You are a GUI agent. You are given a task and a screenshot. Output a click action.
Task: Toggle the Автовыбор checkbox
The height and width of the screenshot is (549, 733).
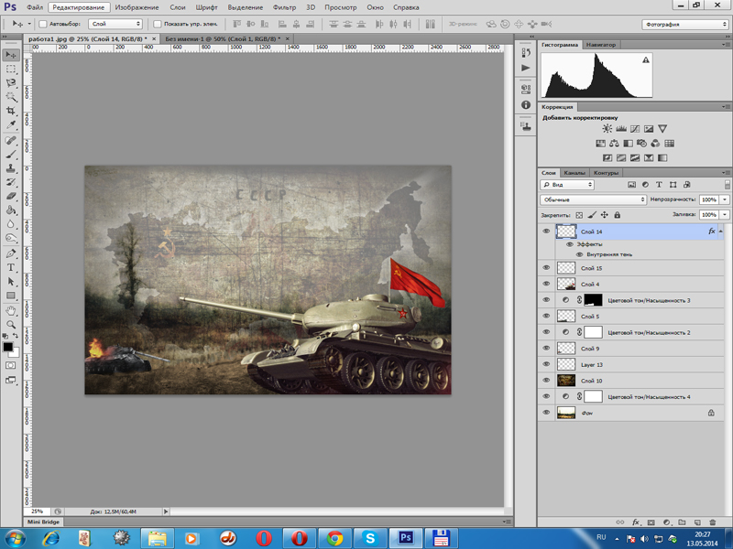(x=43, y=24)
